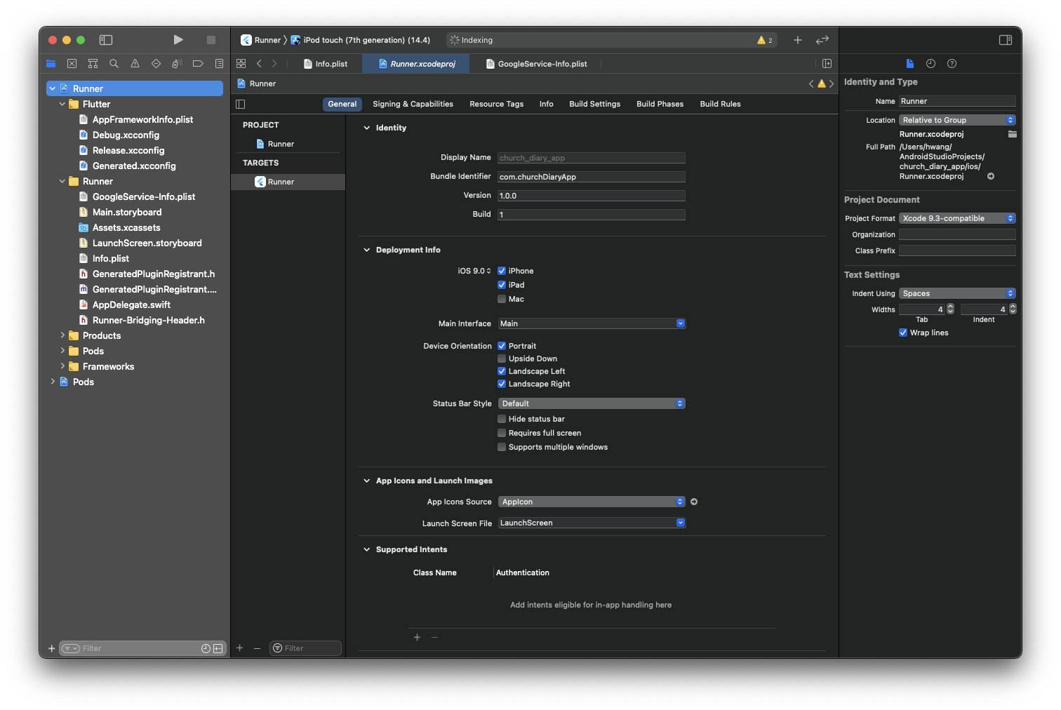Screen dimensions: 1061x710
Task: Toggle Landscape Left orientation
Action: tap(502, 371)
